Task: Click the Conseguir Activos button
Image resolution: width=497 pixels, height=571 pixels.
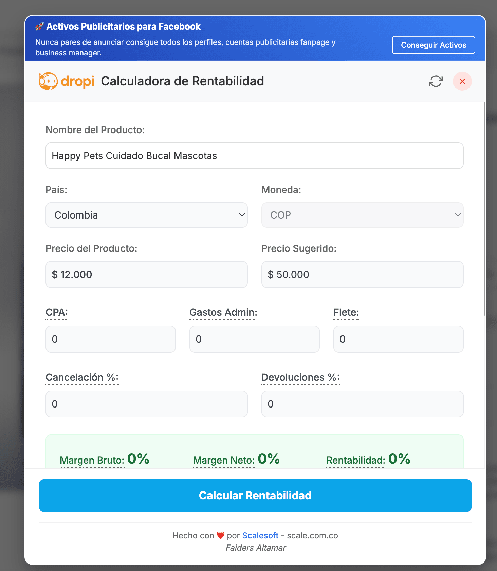Action: (x=434, y=45)
